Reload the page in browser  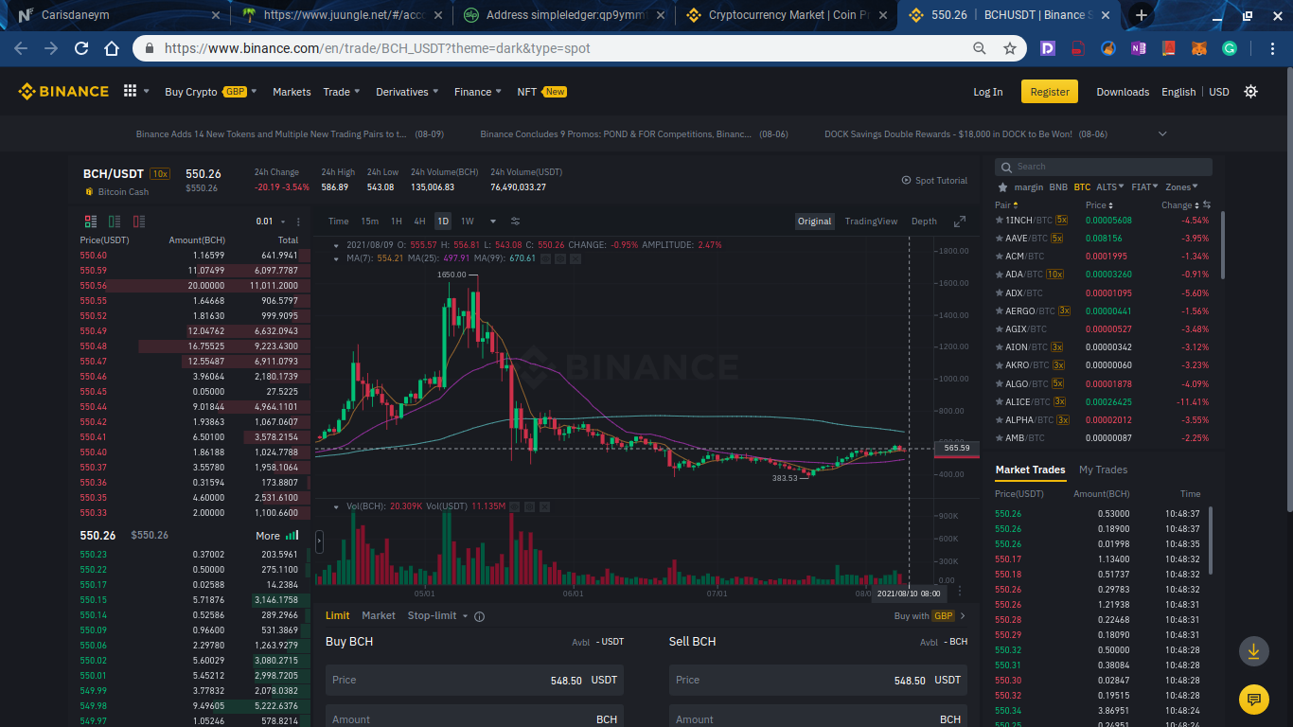tap(81, 48)
